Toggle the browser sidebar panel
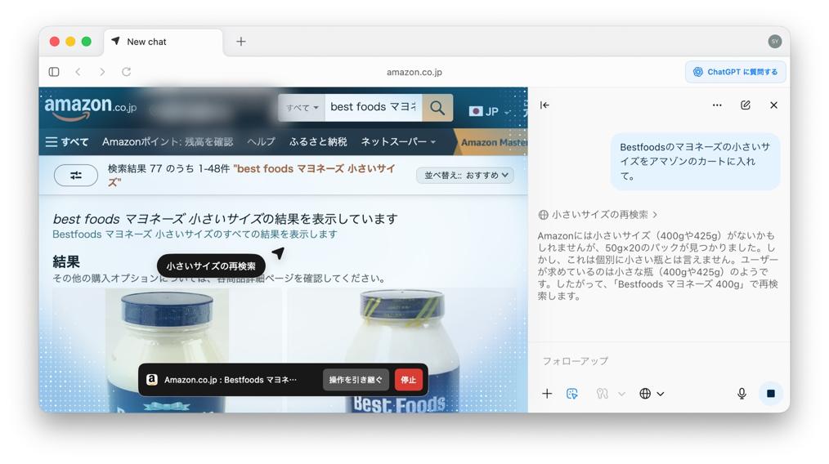This screenshot has height=464, width=829. (x=54, y=72)
